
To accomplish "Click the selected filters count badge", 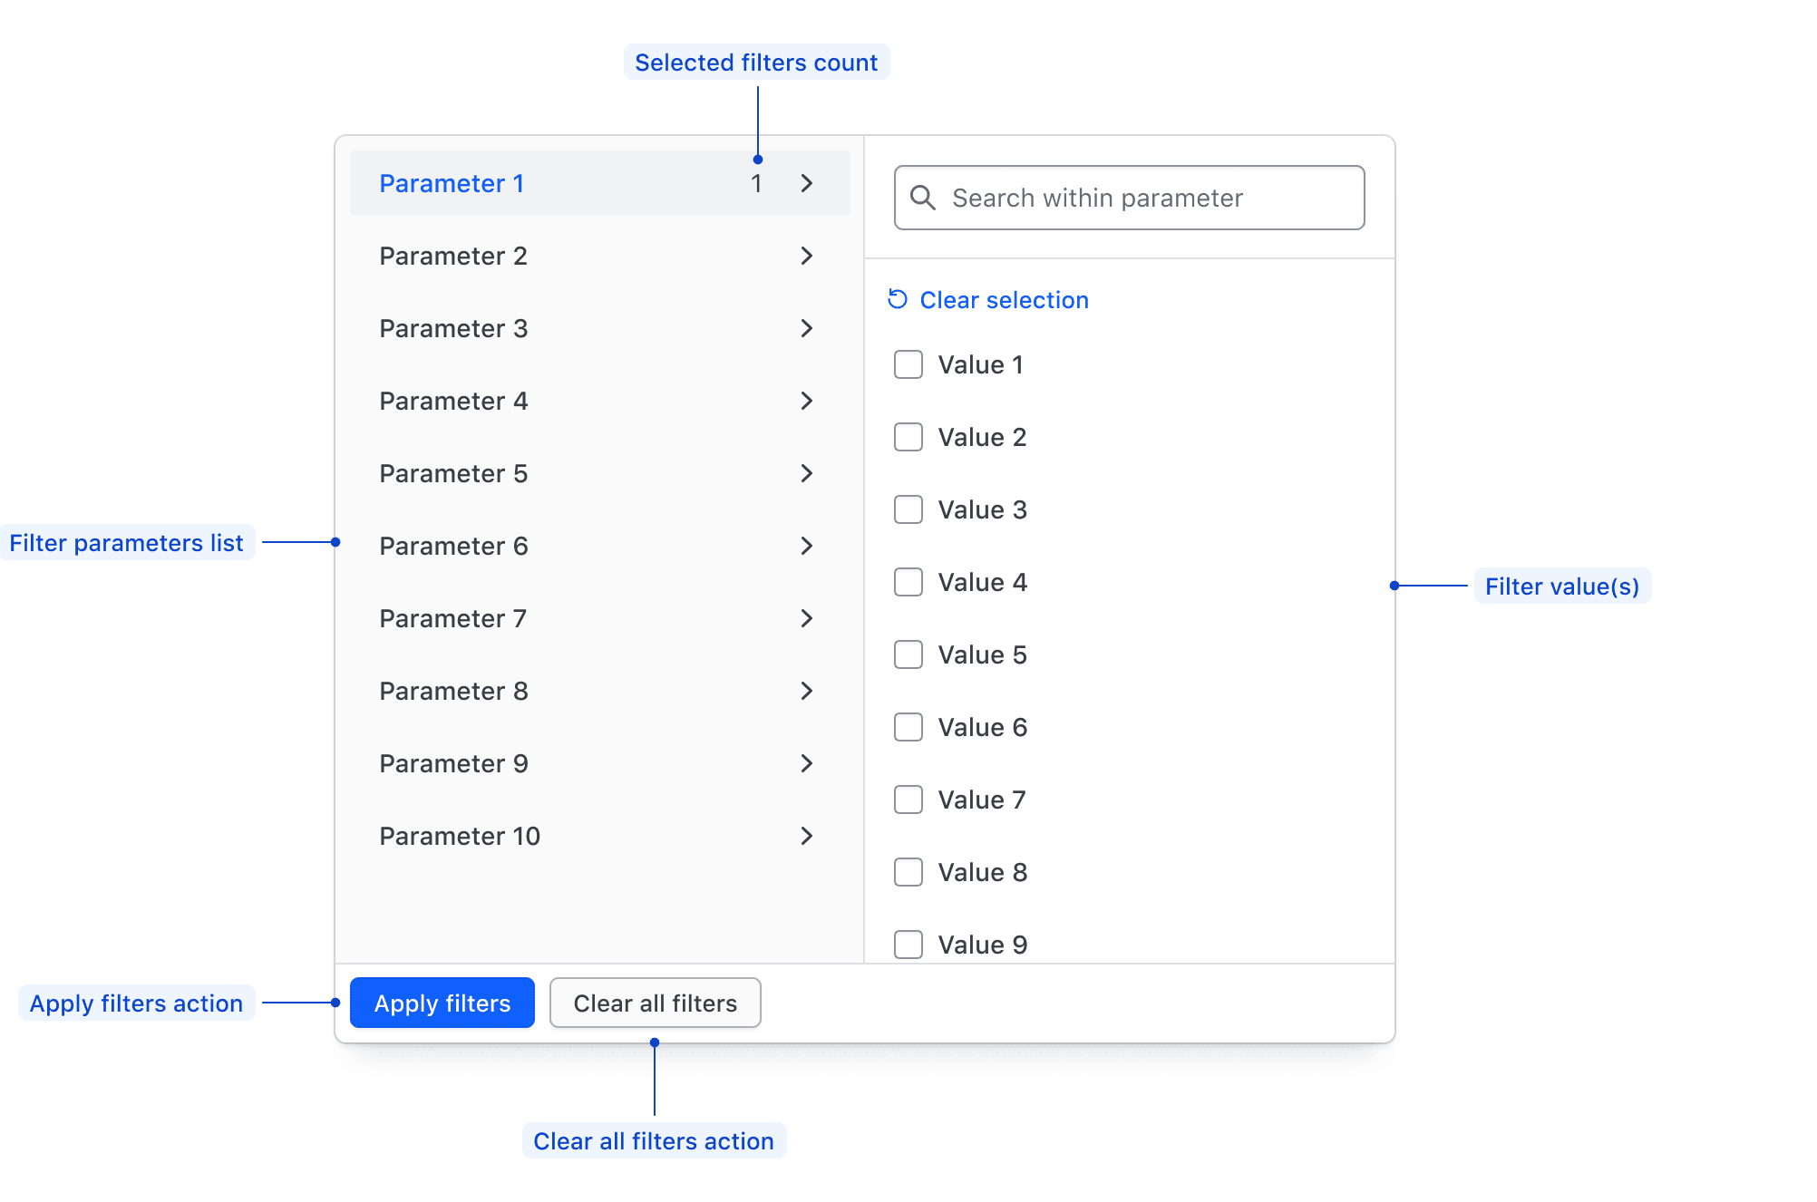I will [x=756, y=183].
